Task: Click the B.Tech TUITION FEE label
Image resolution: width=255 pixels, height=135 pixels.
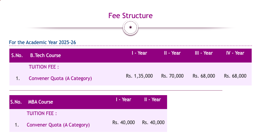Action: pyautogui.click(x=44, y=67)
